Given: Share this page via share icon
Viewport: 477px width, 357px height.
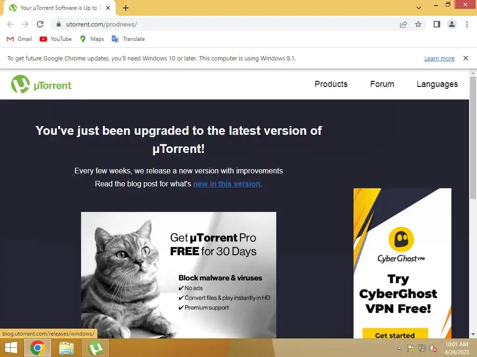Looking at the screenshot, I should 403,24.
